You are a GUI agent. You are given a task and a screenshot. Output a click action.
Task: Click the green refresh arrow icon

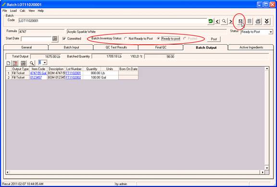click(211, 21)
